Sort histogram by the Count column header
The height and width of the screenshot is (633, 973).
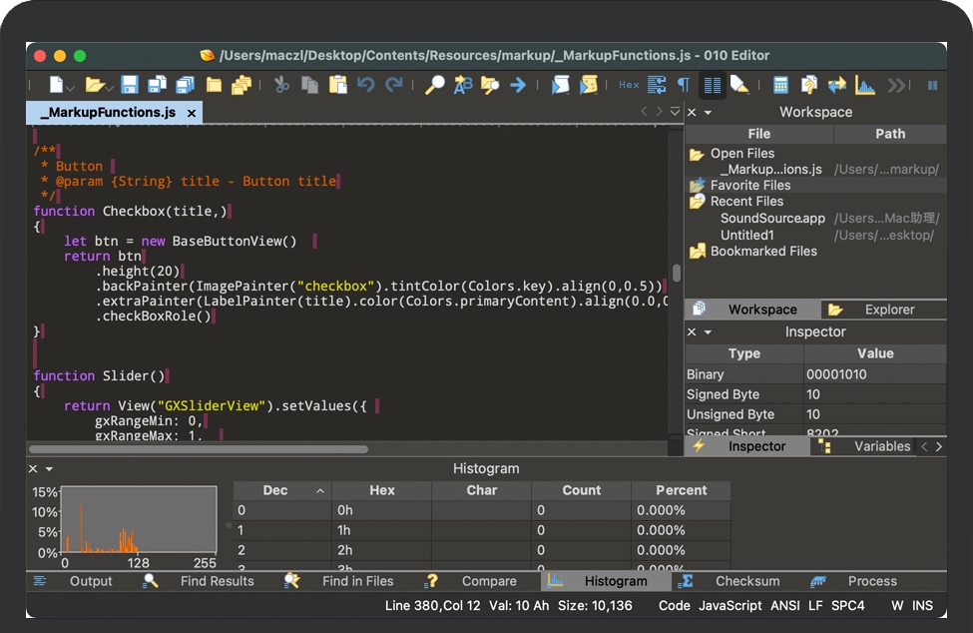(581, 490)
